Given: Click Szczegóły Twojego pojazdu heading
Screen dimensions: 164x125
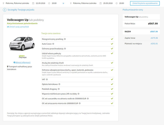Looking at the screenshot, I should [21, 10].
